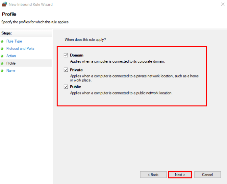The height and width of the screenshot is (184, 227).
Task: Click the green bullet beside Rule Type
Action: (2, 41)
